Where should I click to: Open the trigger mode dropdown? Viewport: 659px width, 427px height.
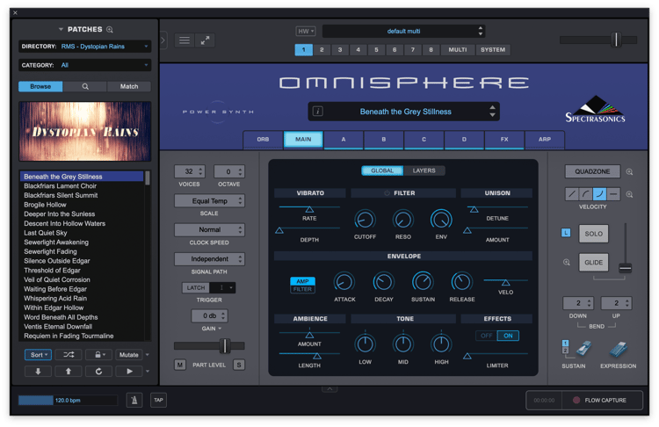click(x=222, y=287)
